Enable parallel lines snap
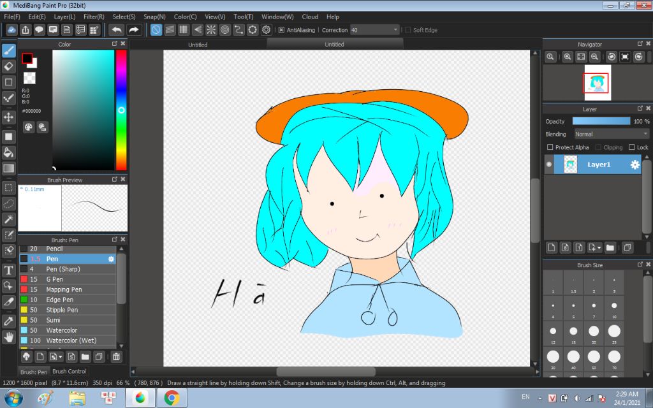 coord(170,30)
